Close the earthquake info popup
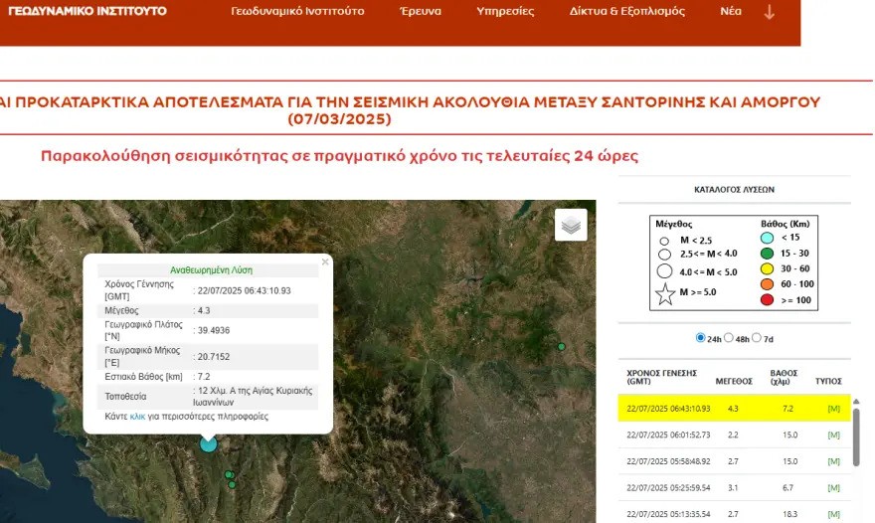The image size is (875, 523). tap(325, 261)
